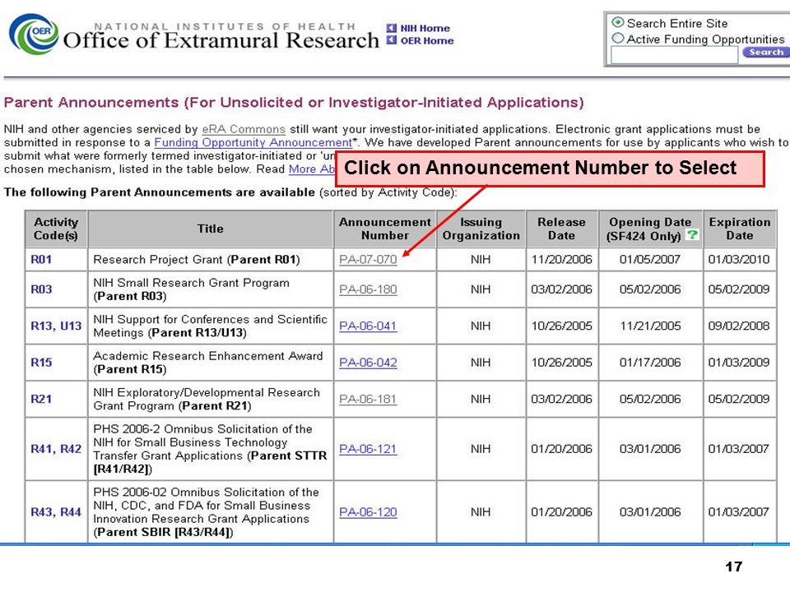Click opening date 01/17/2006
790x592 pixels.
tap(650, 363)
